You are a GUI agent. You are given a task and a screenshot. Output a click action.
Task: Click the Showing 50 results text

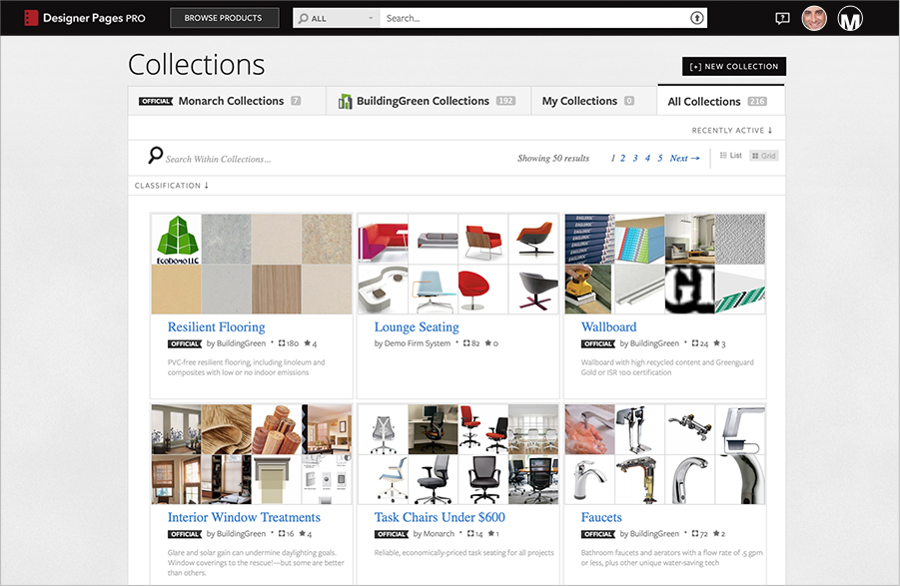pyautogui.click(x=553, y=158)
